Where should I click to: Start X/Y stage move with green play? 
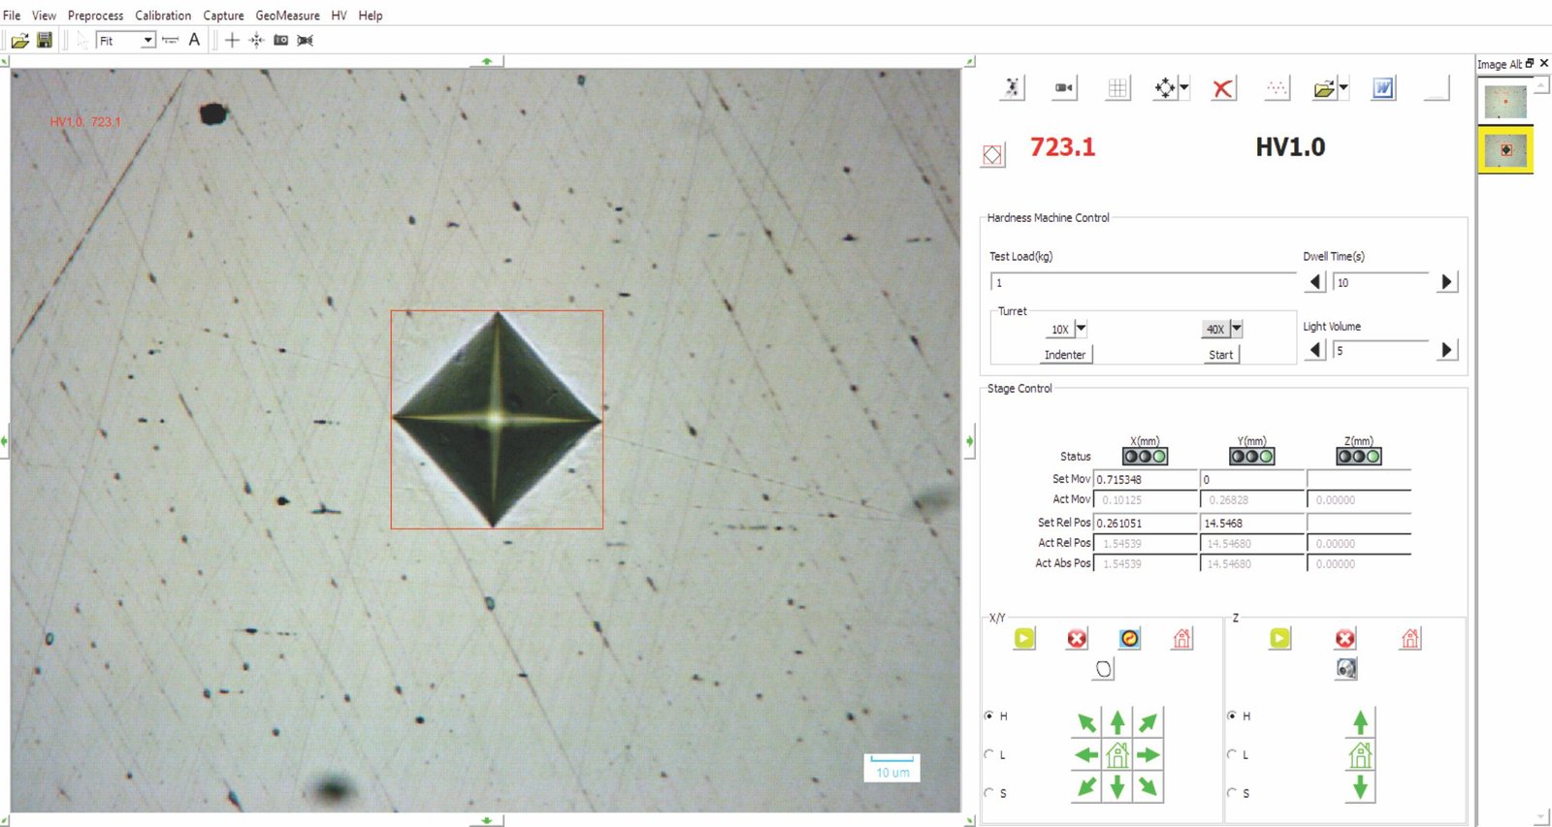click(x=1024, y=638)
